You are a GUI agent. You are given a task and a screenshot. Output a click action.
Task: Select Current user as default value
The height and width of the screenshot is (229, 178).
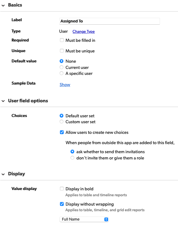tap(62, 67)
